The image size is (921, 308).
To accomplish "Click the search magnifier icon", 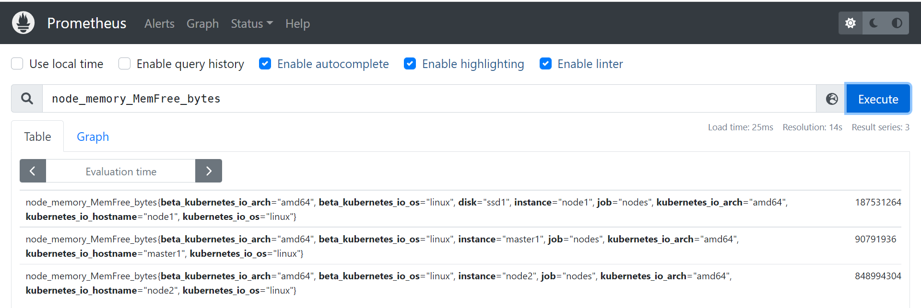I will pyautogui.click(x=27, y=99).
